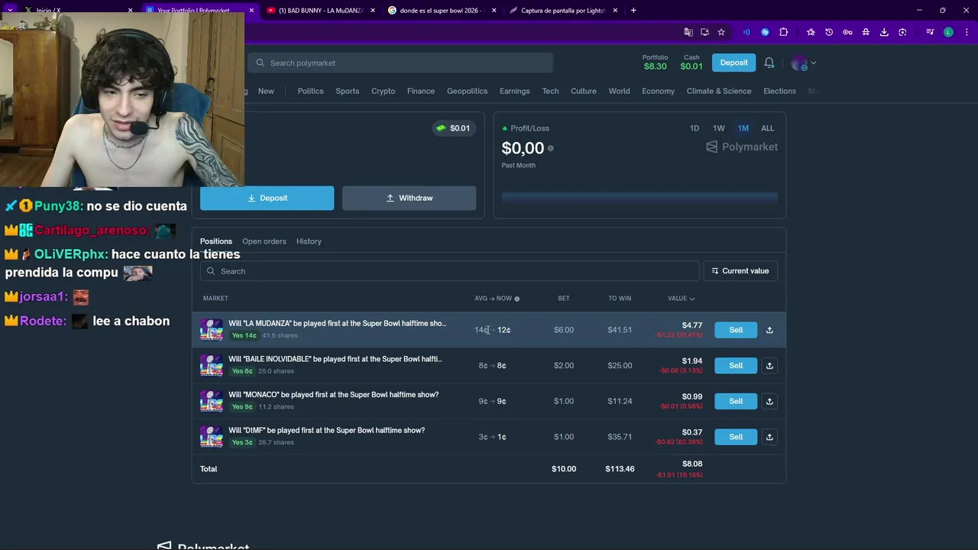The height and width of the screenshot is (550, 978).
Task: Click the DtMF market thumbnail
Action: tap(211, 436)
